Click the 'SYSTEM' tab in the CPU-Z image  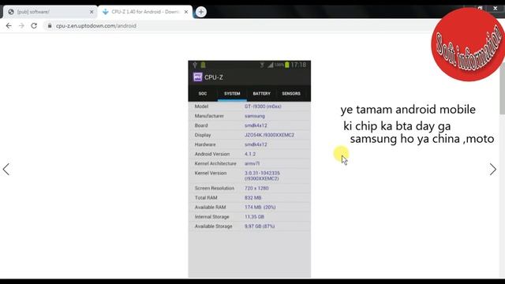232,94
